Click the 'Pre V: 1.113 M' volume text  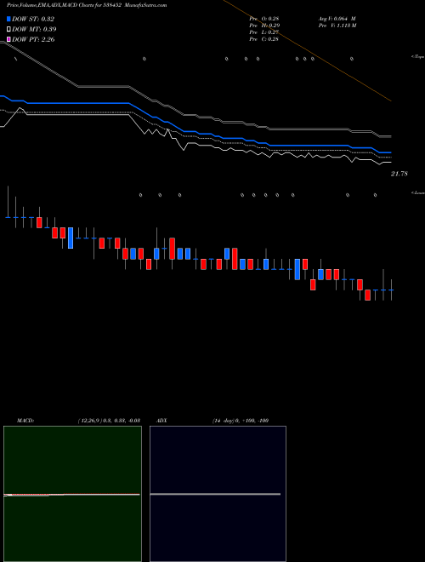click(337, 26)
